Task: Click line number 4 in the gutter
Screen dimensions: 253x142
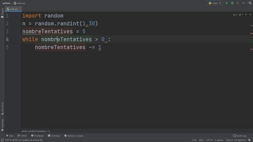Action: (x=7, y=39)
